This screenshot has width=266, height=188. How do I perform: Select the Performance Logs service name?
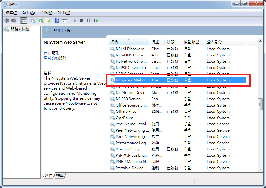(132, 143)
